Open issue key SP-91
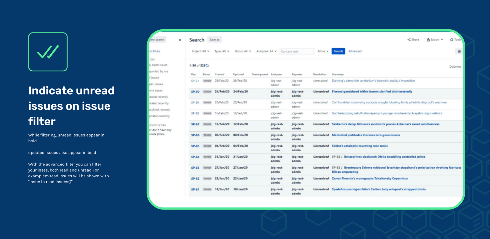Screen dimensions: 490x239 pos(195,81)
